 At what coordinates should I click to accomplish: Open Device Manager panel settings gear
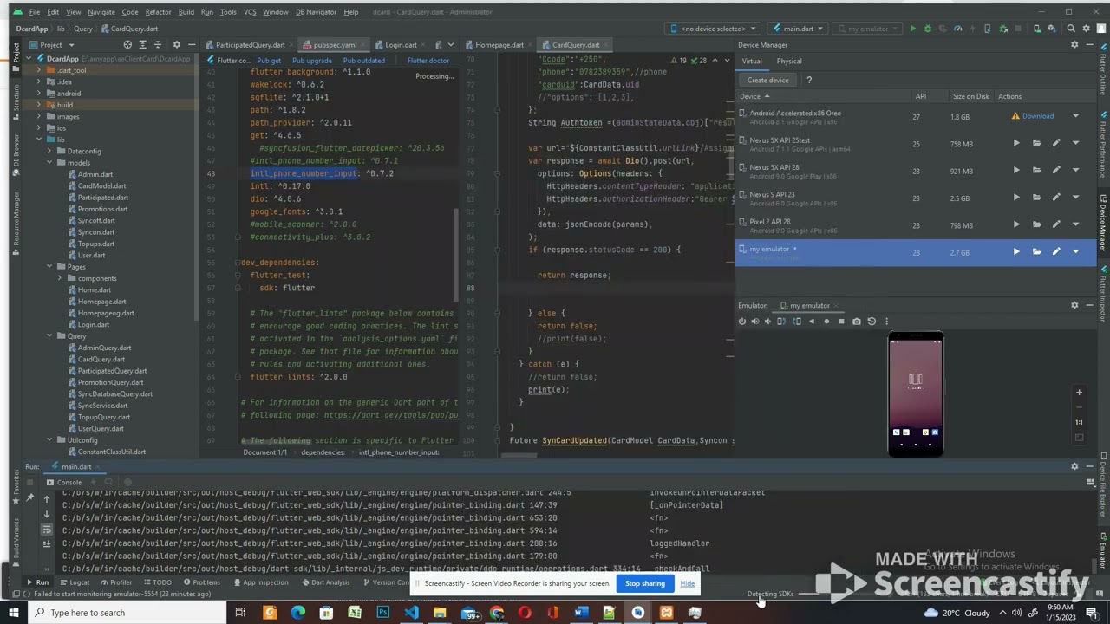click(x=1074, y=45)
